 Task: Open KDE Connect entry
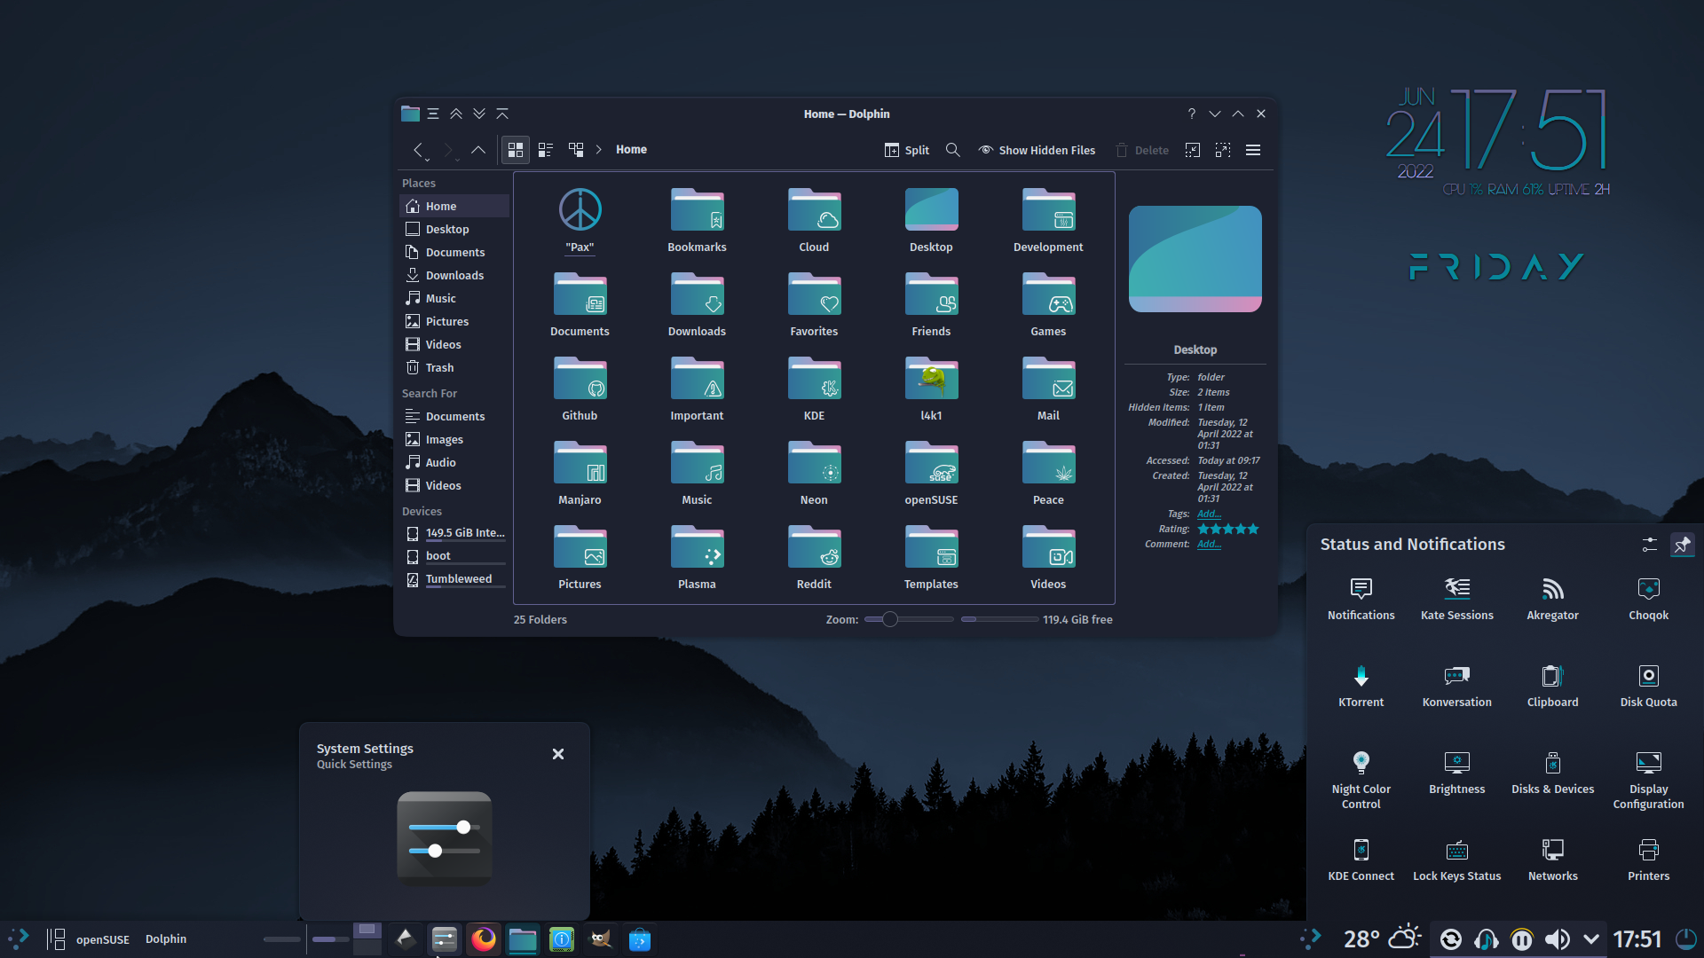click(x=1361, y=860)
